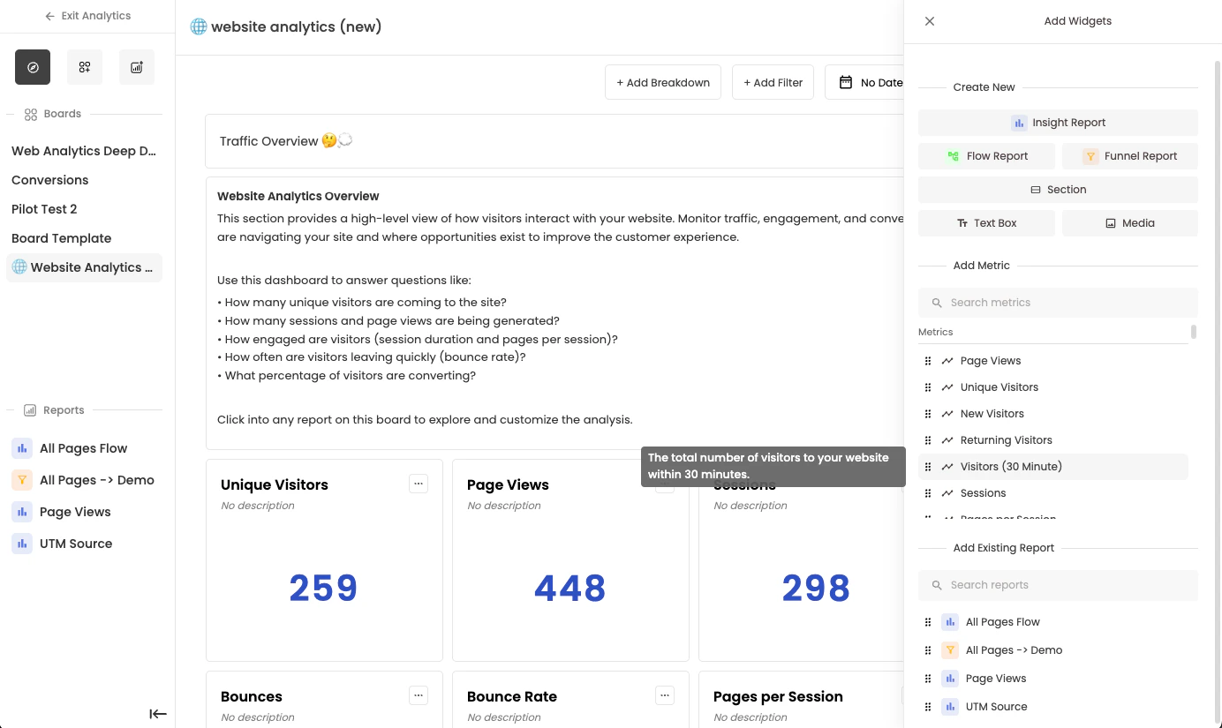Open Bounce Rate widget ellipsis menu
The width and height of the screenshot is (1222, 728).
click(665, 694)
